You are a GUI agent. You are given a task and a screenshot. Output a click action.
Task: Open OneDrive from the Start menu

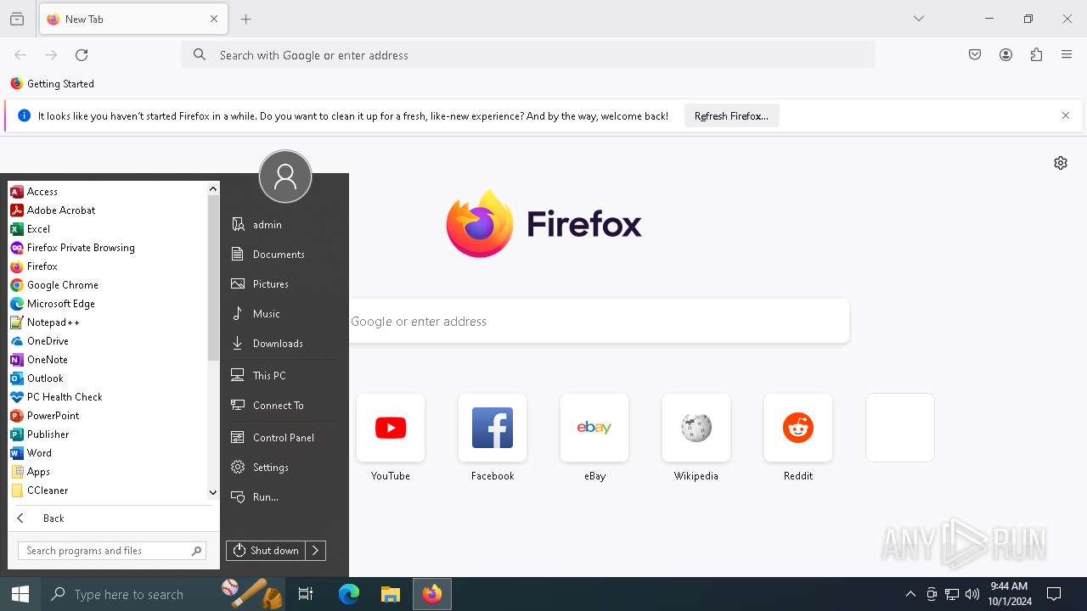point(109,341)
